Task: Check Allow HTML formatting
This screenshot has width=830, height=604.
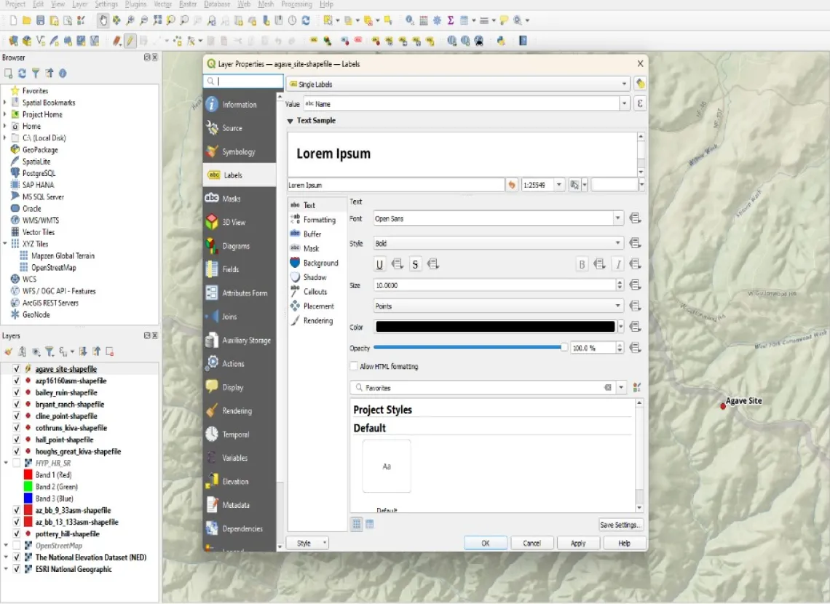Action: pos(354,366)
